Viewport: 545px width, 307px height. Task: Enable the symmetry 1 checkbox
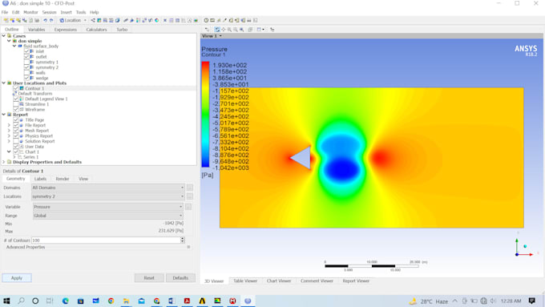tap(26, 62)
